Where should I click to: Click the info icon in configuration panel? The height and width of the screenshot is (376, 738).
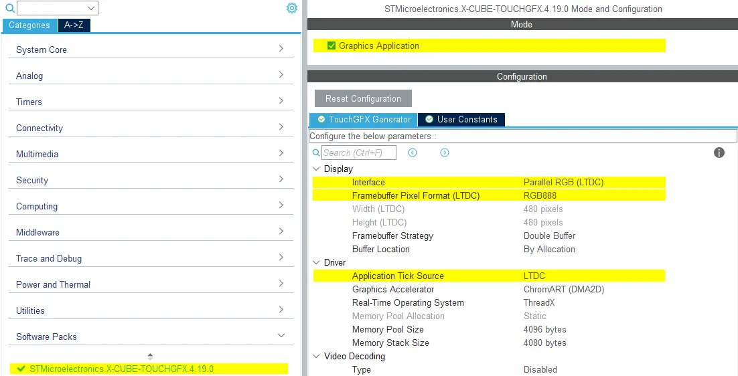coord(719,153)
